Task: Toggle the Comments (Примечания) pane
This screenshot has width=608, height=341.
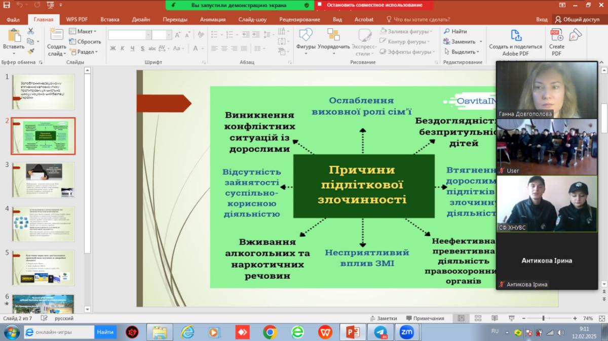Action: pos(425,319)
